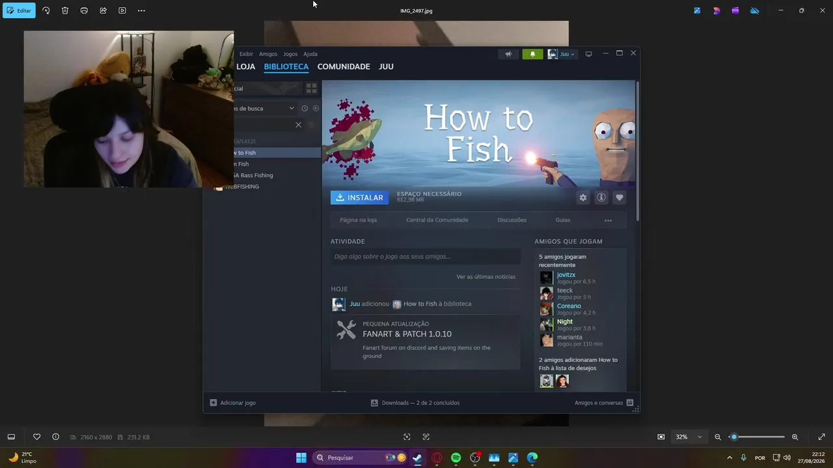Show game info icon

pyautogui.click(x=601, y=198)
